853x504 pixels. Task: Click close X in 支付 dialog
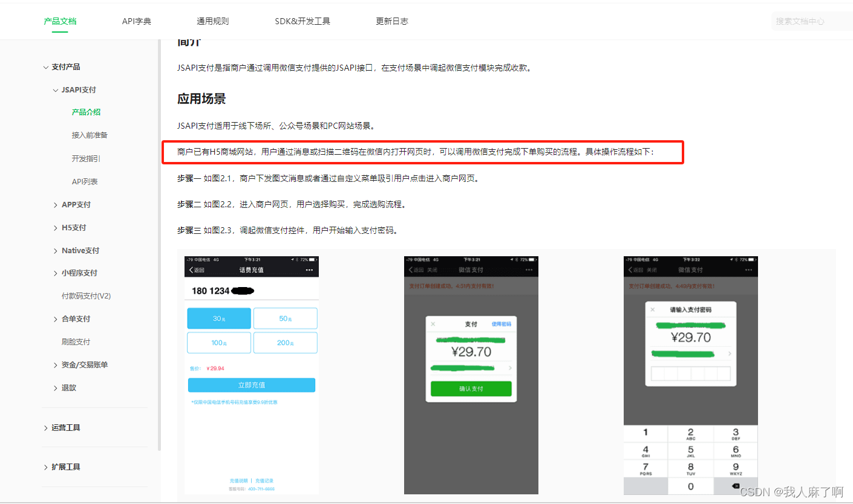(433, 325)
